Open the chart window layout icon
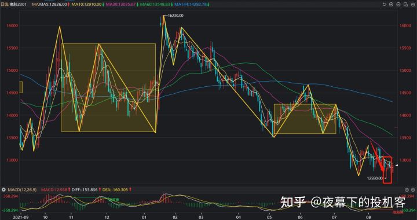 [405, 4]
